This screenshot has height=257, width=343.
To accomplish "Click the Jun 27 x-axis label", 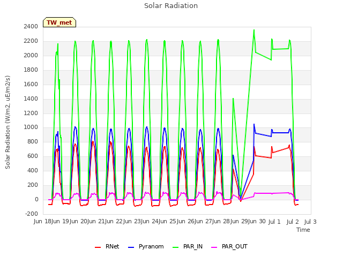I will point(204,221).
